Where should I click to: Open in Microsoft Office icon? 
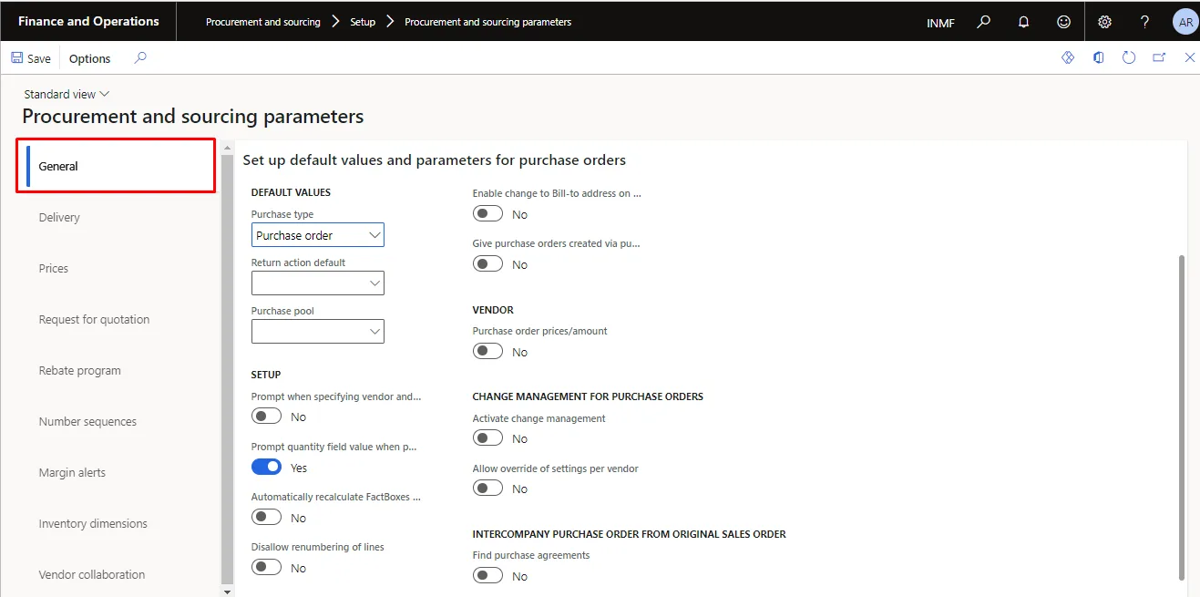pyautogui.click(x=1099, y=57)
